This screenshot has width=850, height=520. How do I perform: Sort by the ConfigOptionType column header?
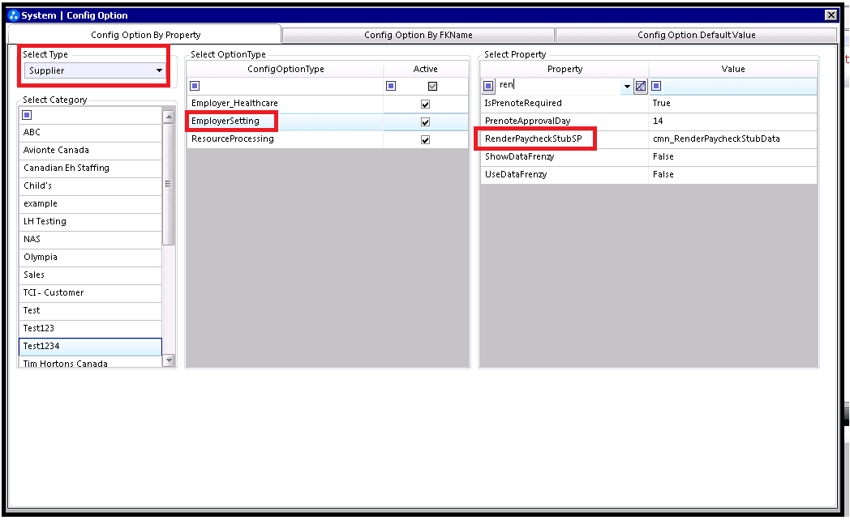pos(285,69)
